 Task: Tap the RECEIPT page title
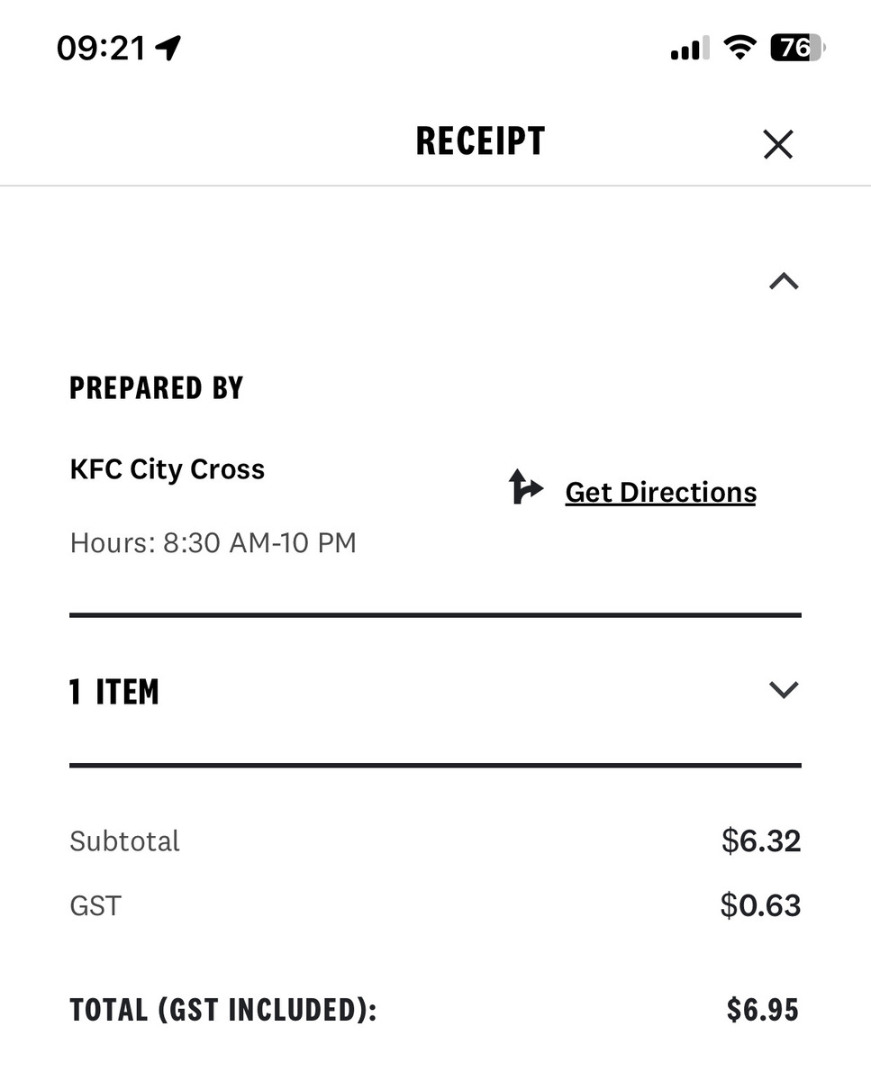(480, 142)
